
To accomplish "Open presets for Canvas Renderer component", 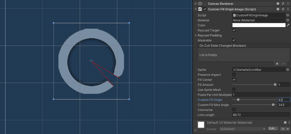I will (283, 4).
